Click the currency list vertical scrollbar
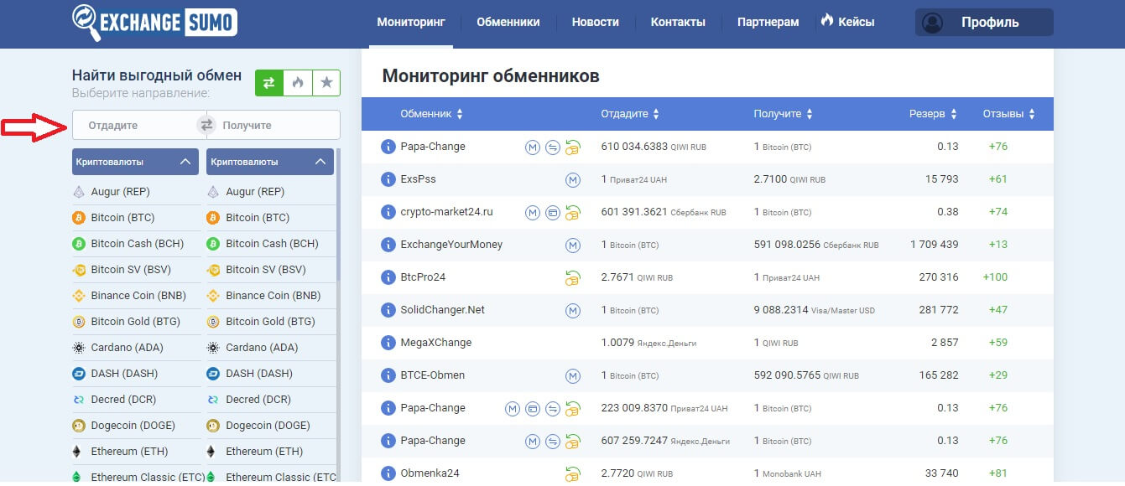1125x486 pixels. 338,215
